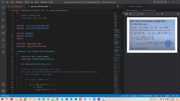Split the code editor to the right
The height and width of the screenshot is (101, 180).
click(x=118, y=6)
